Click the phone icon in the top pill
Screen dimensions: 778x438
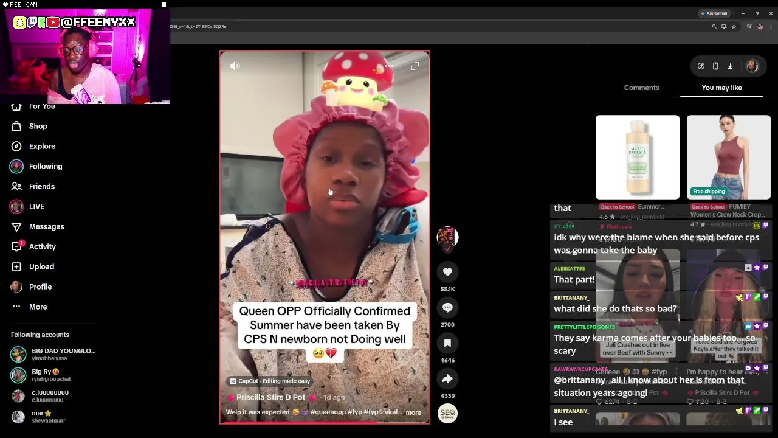[715, 66]
